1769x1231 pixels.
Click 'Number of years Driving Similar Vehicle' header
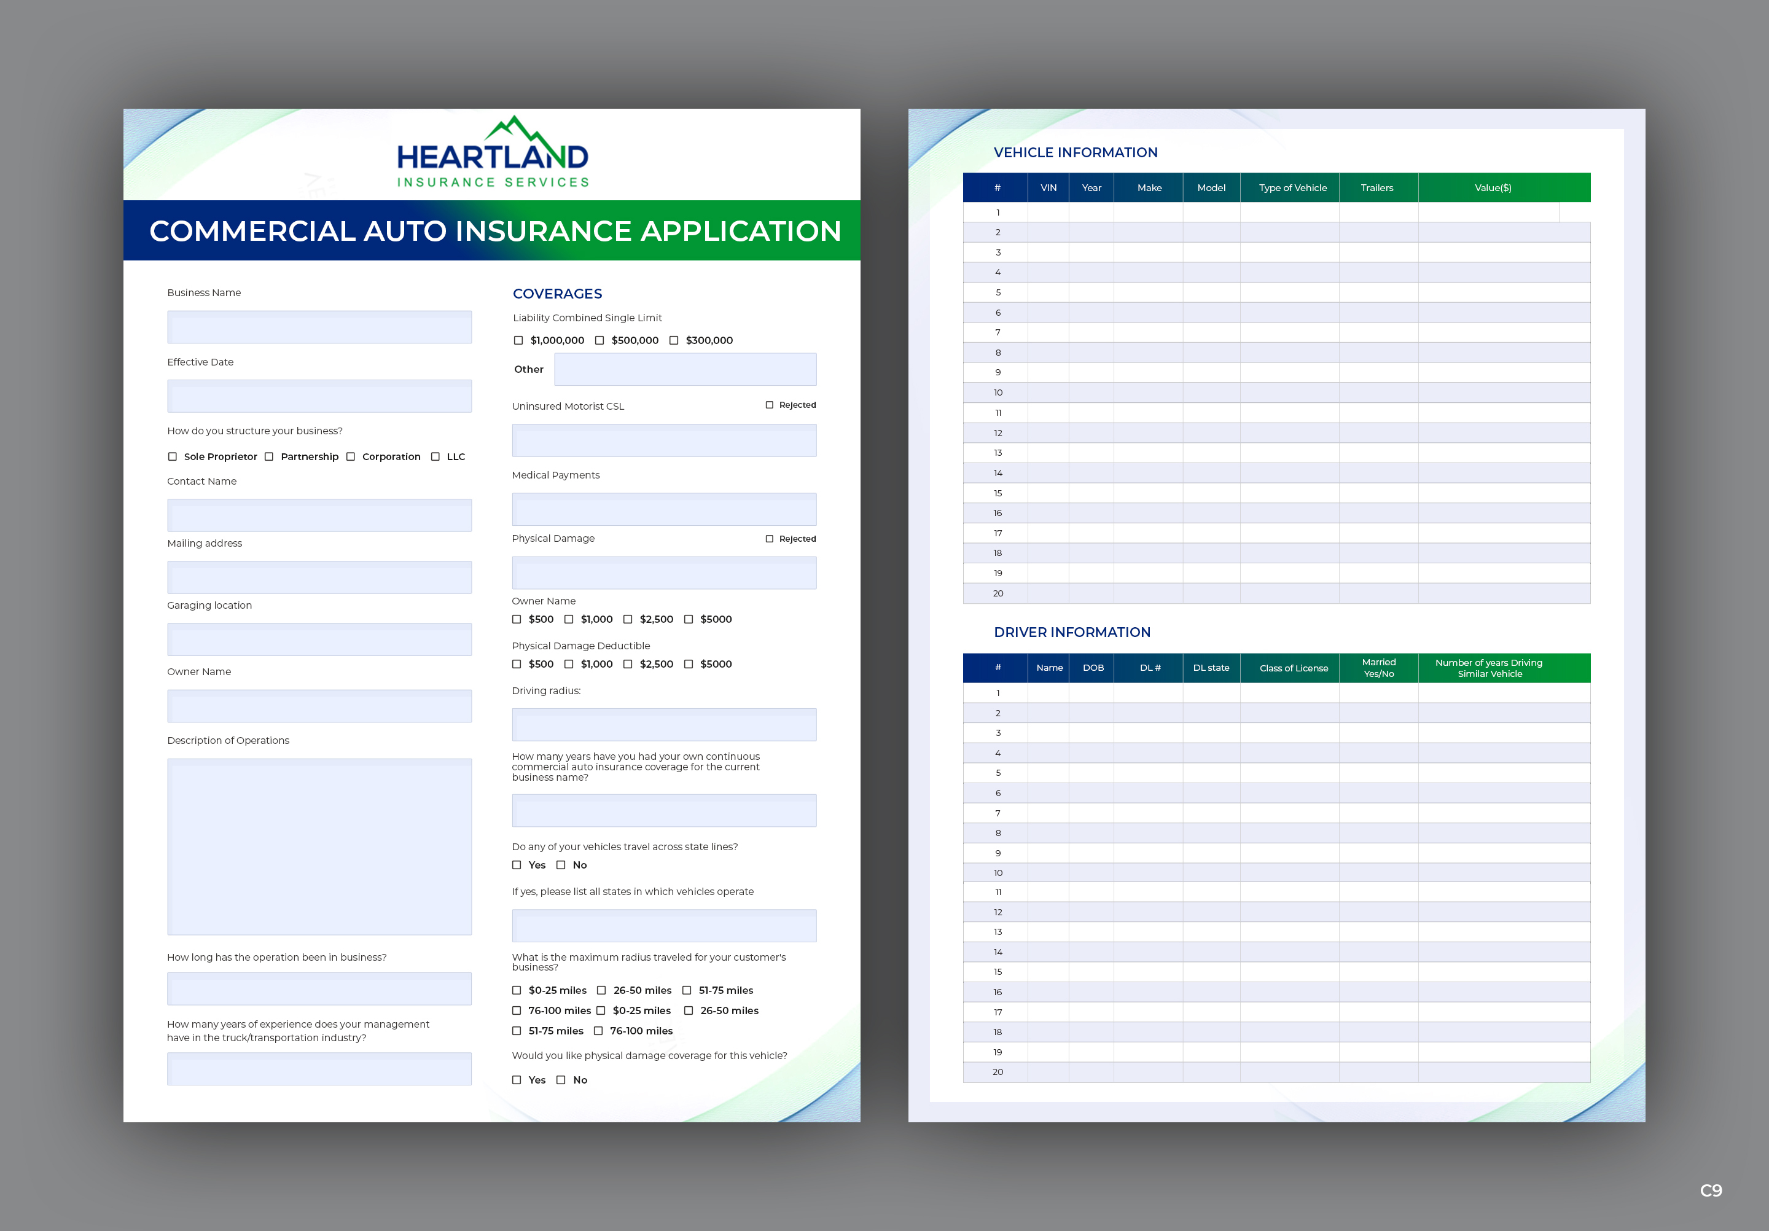tap(1505, 668)
